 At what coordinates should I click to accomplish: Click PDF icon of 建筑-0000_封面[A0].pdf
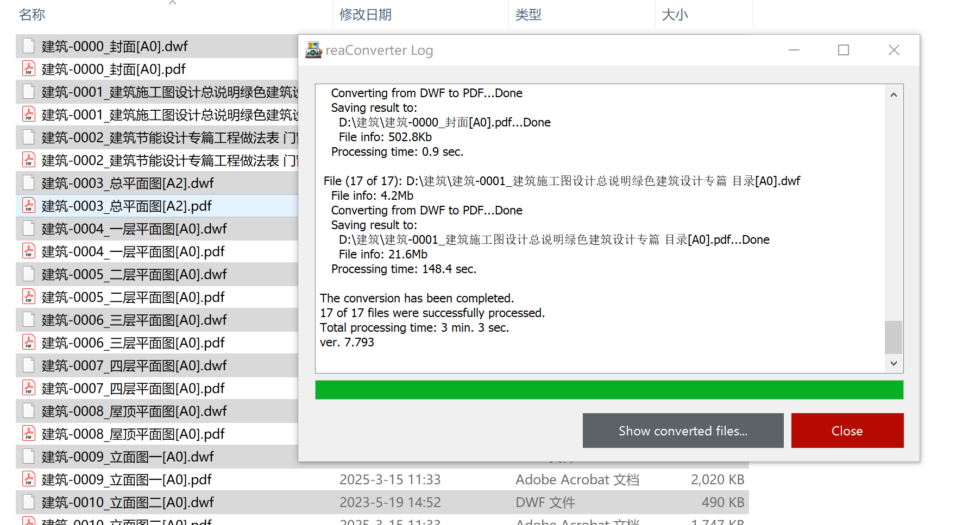29,69
